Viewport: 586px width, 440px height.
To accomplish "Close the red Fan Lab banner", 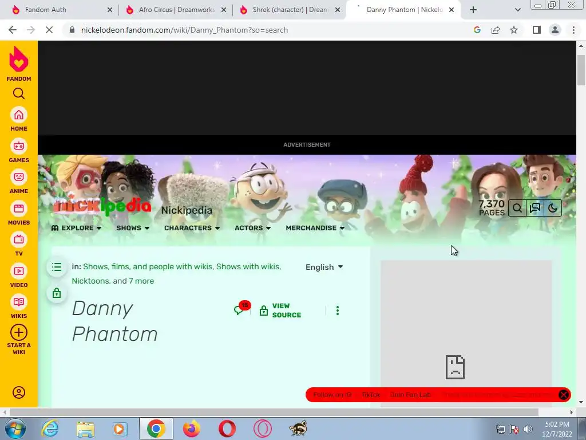I will (564, 395).
